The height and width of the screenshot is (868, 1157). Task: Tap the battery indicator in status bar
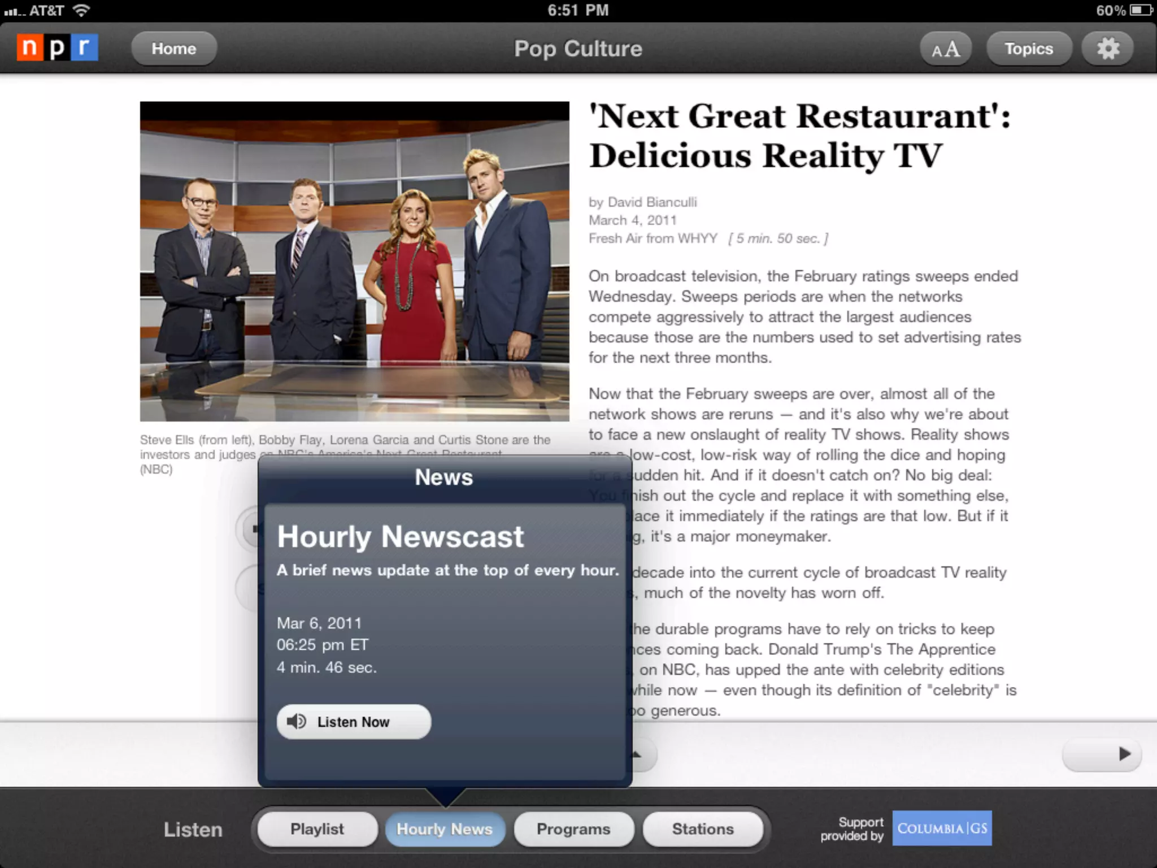pyautogui.click(x=1140, y=10)
